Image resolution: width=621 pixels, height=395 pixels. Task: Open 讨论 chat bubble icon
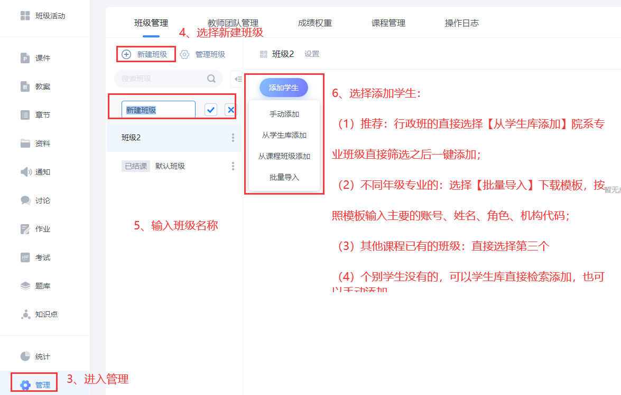(x=25, y=200)
